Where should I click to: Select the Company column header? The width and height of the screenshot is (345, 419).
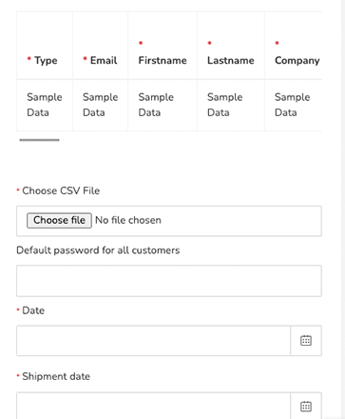(294, 46)
